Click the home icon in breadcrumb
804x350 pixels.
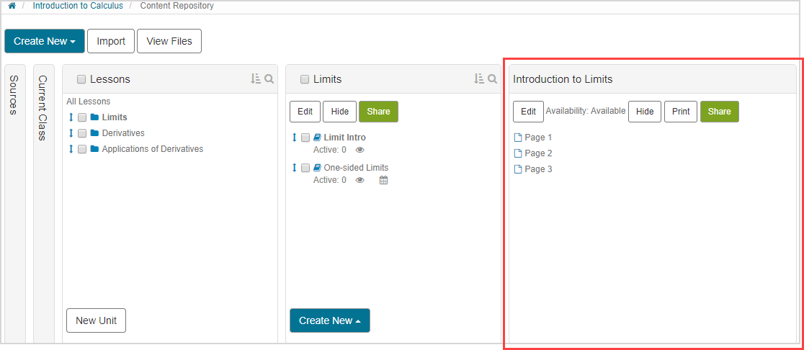tap(12, 6)
